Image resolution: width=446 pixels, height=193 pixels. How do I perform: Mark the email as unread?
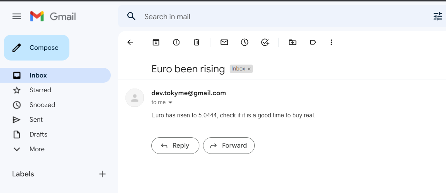(224, 42)
